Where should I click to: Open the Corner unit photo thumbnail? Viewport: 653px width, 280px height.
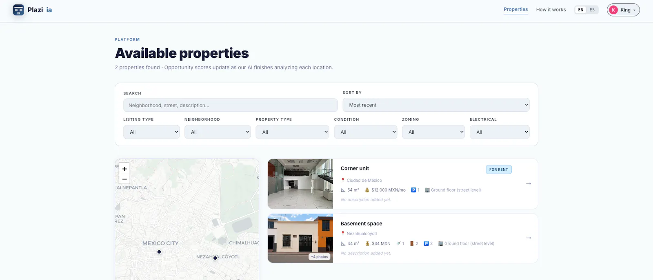coord(300,184)
